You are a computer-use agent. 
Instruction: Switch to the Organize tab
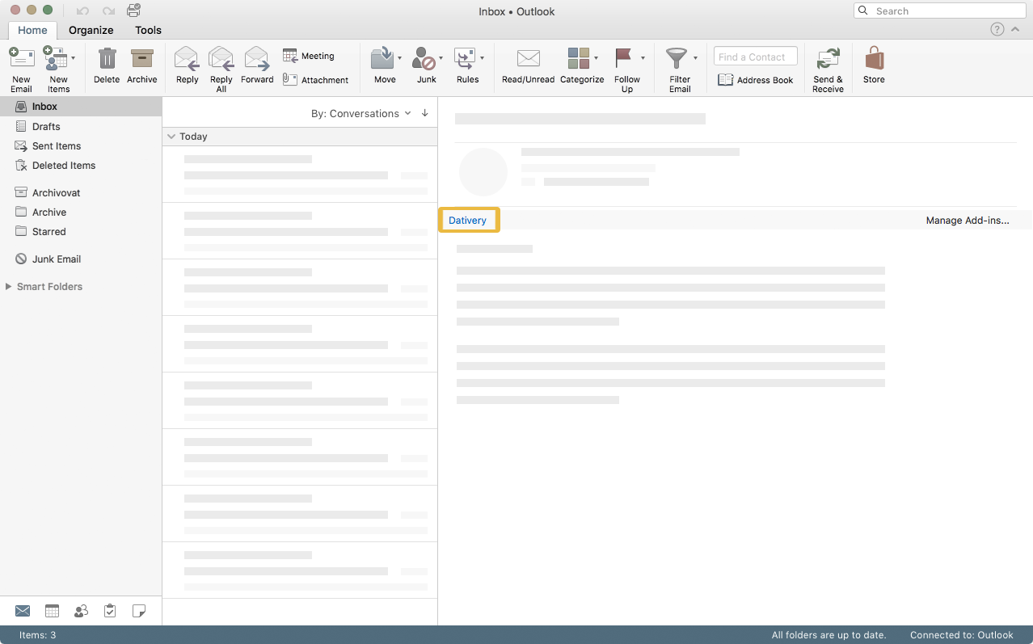point(91,30)
